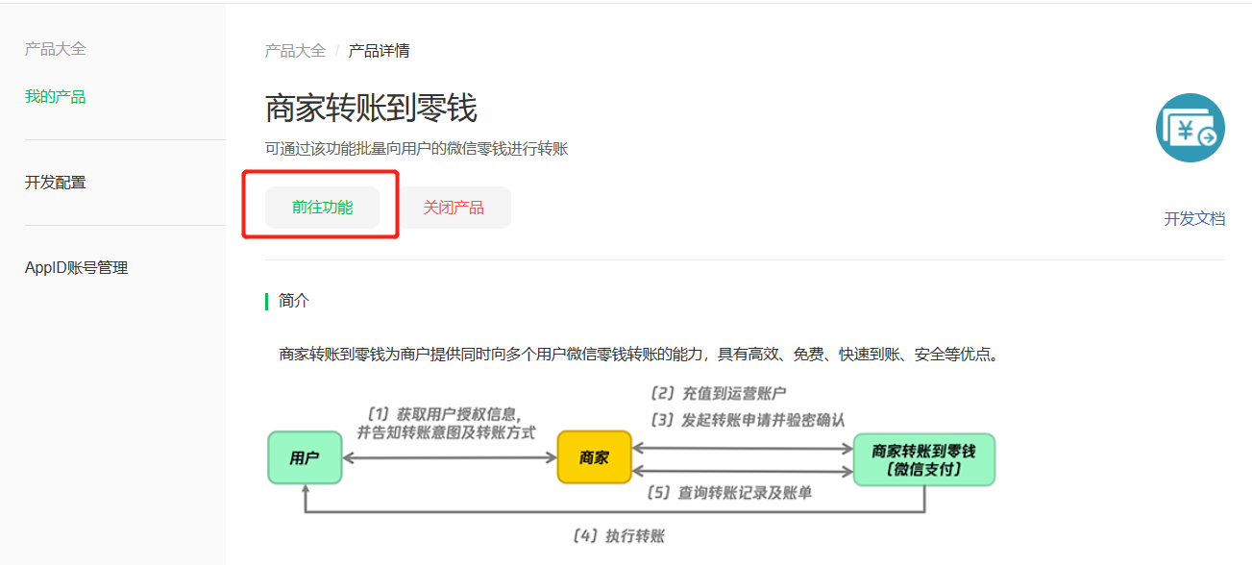The width and height of the screenshot is (1252, 565).
Task: Open 我的产品 in the sidebar
Action: point(56,97)
